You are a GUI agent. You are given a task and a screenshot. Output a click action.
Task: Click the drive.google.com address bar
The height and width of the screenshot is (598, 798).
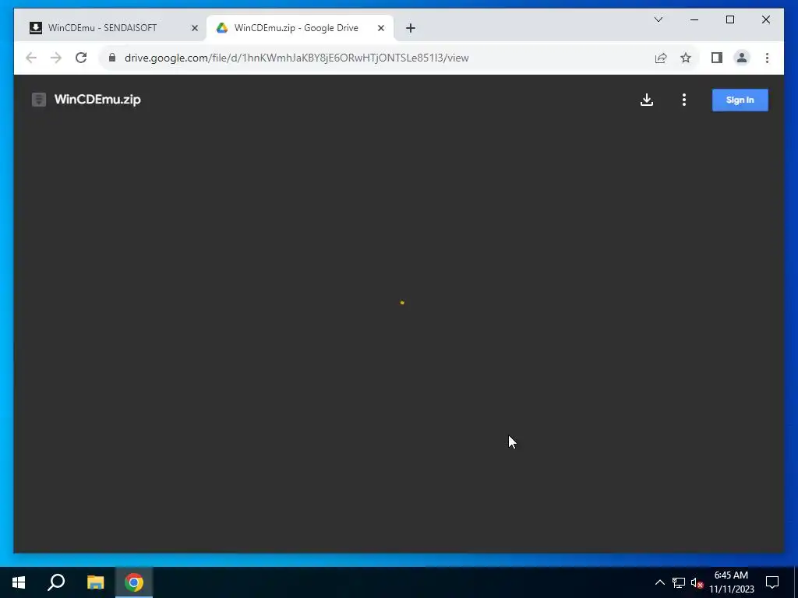376,58
